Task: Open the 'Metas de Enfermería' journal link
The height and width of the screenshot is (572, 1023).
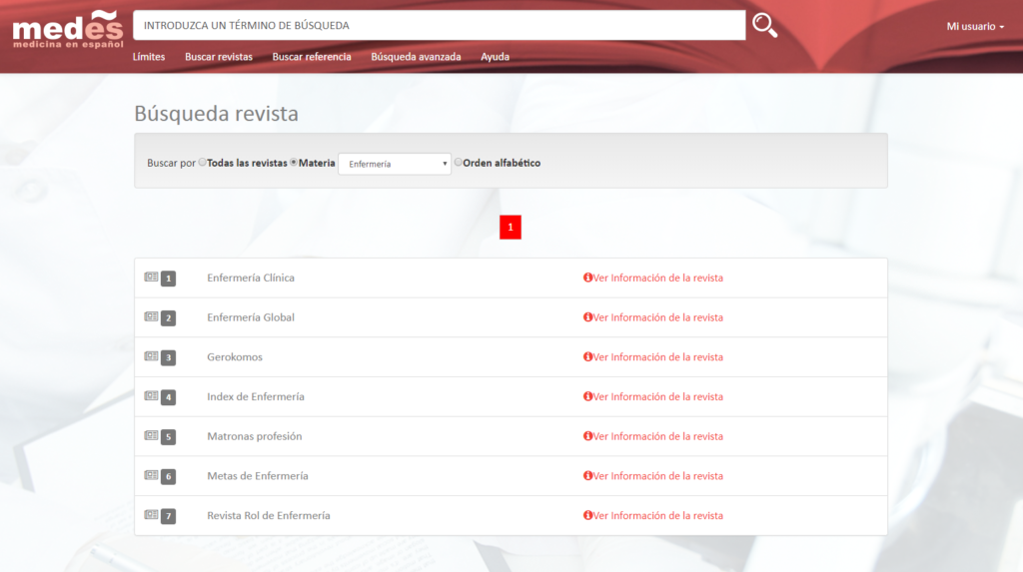Action: (257, 476)
